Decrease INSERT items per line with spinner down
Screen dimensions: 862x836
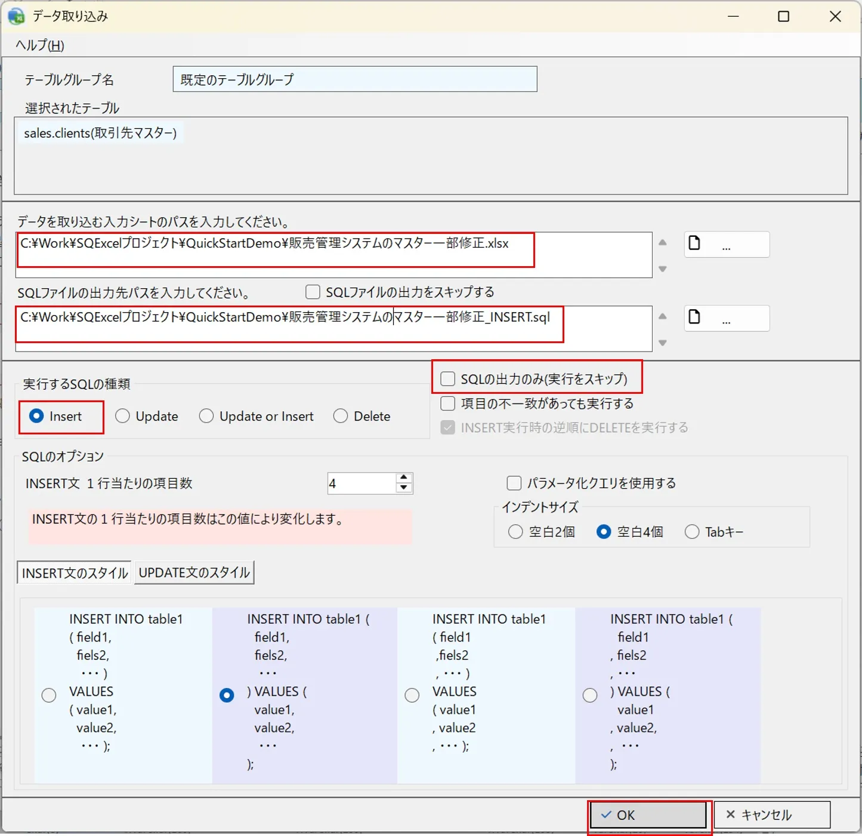coord(404,488)
